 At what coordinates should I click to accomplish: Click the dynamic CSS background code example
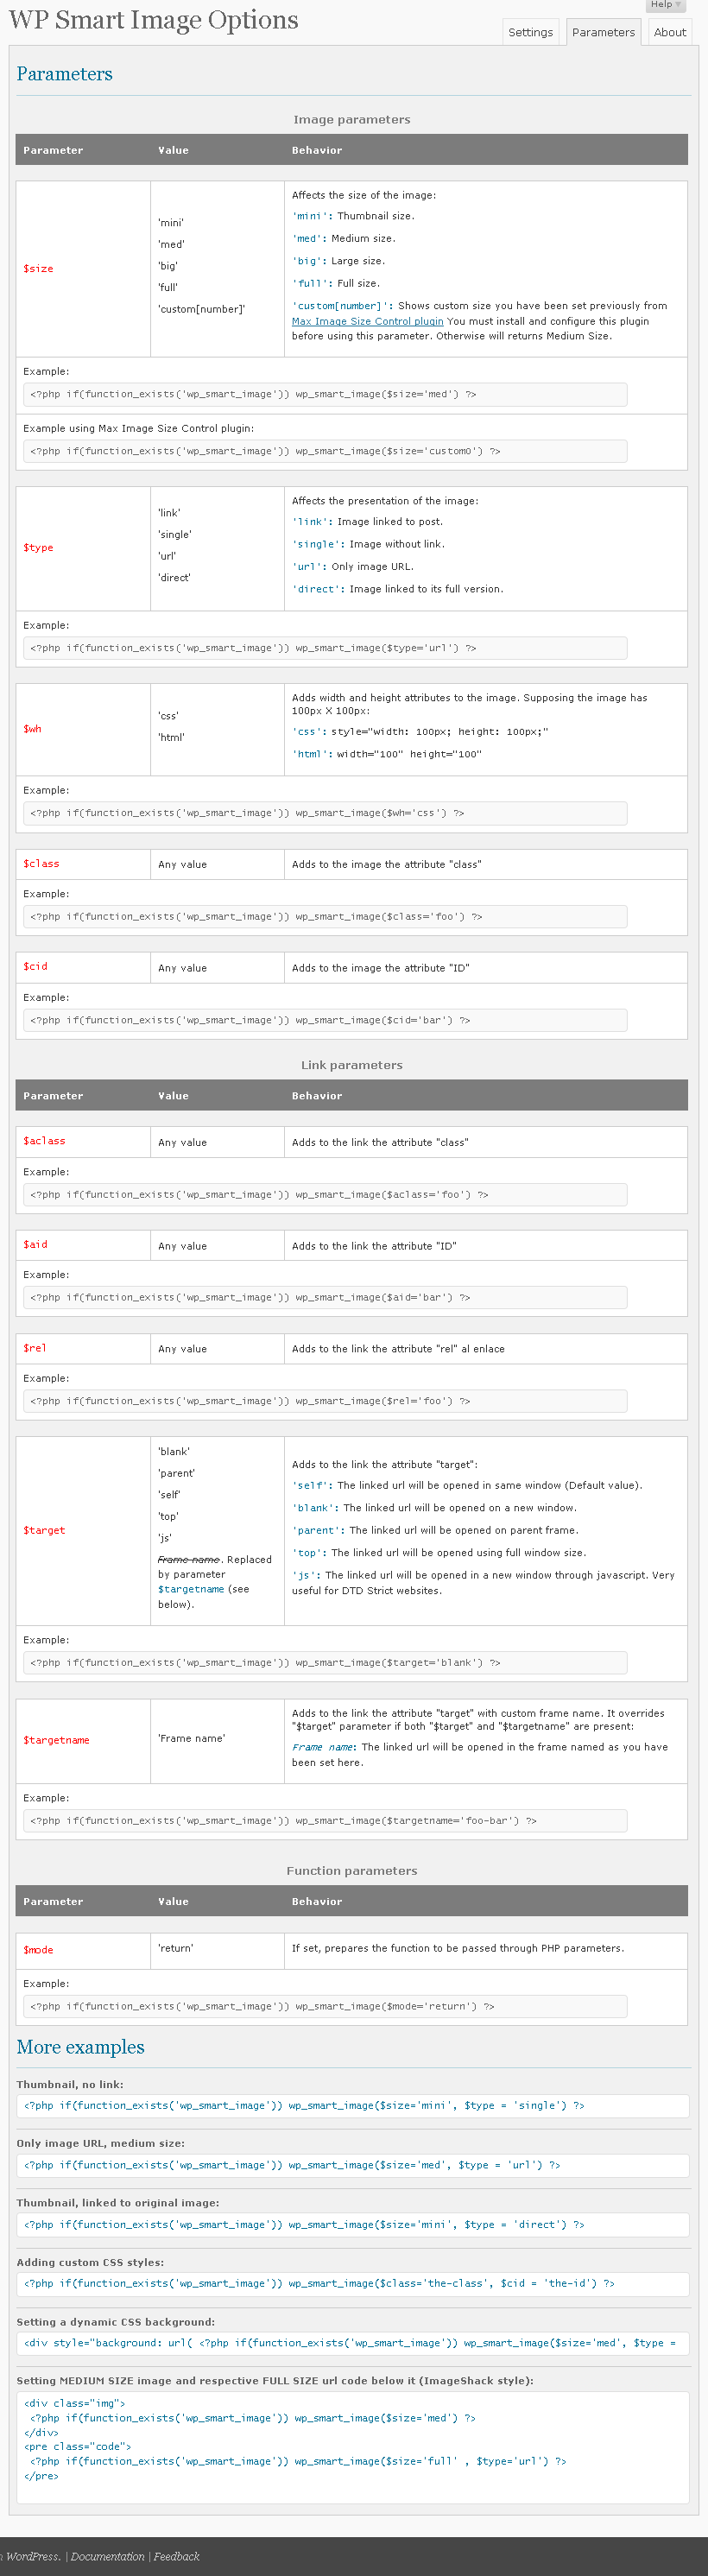pyautogui.click(x=353, y=2342)
